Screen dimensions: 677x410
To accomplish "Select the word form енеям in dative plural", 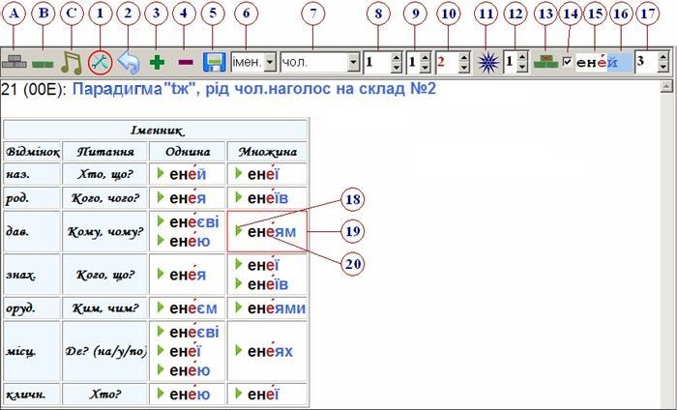I will (272, 231).
